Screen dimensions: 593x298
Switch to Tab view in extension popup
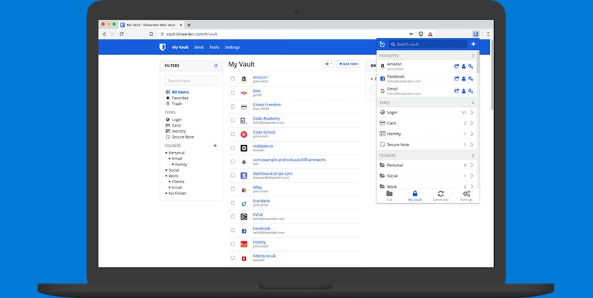tap(389, 196)
